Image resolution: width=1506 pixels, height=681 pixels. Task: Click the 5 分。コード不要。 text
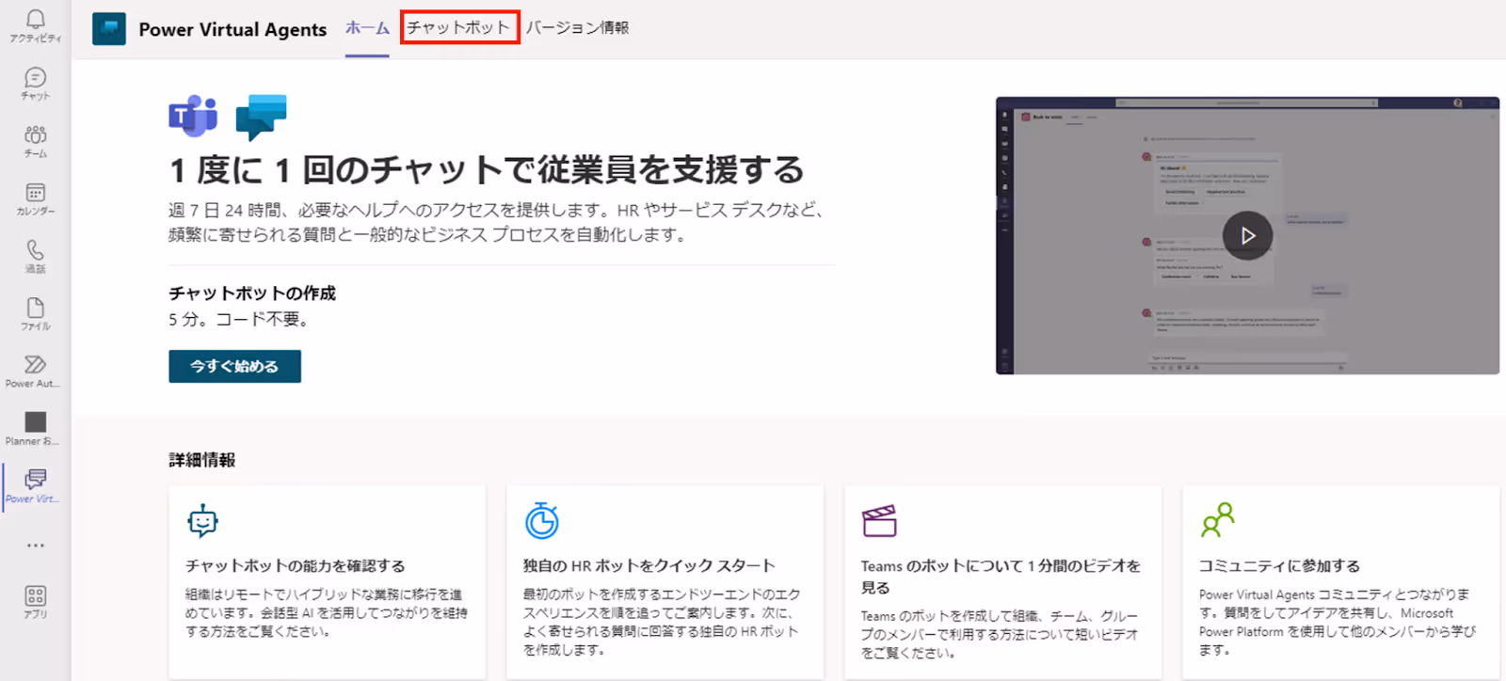(x=239, y=320)
